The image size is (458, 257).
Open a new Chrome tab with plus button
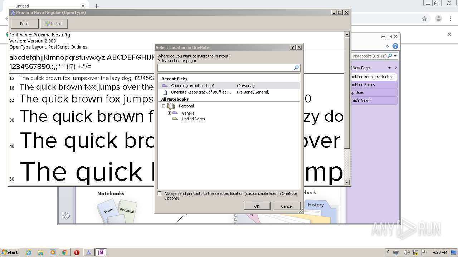coord(97,6)
